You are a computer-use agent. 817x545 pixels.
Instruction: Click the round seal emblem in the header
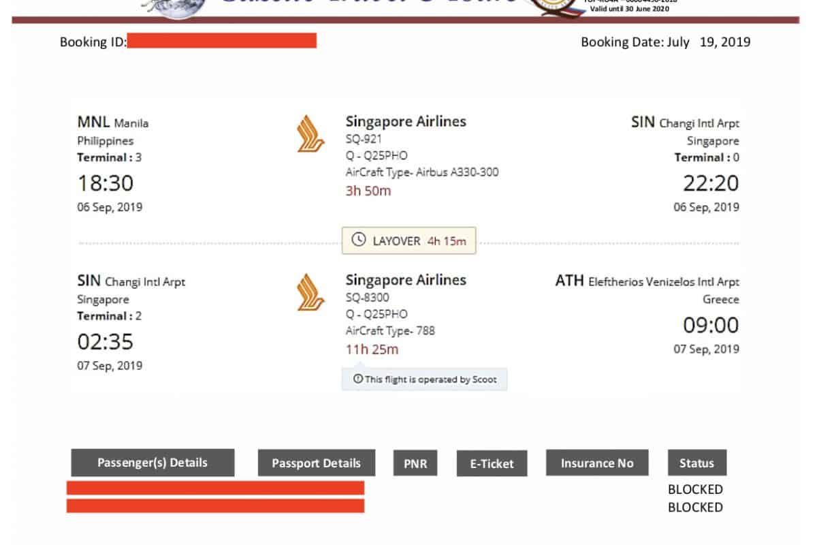(x=550, y=5)
